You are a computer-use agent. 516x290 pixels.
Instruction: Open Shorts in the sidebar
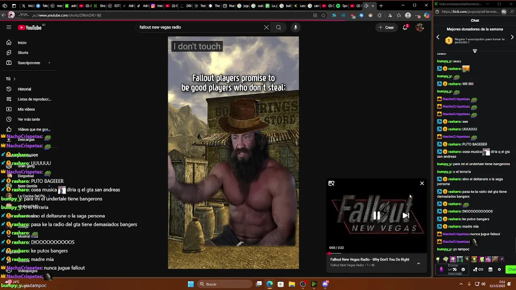click(x=23, y=53)
